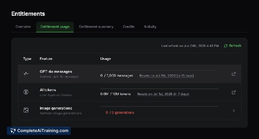
Task: Select the AI tokens feature name
Action: pos(48,90)
